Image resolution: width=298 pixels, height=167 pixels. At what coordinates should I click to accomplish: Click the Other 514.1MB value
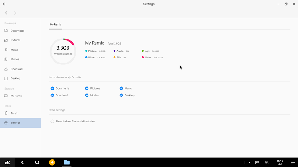(x=158, y=58)
